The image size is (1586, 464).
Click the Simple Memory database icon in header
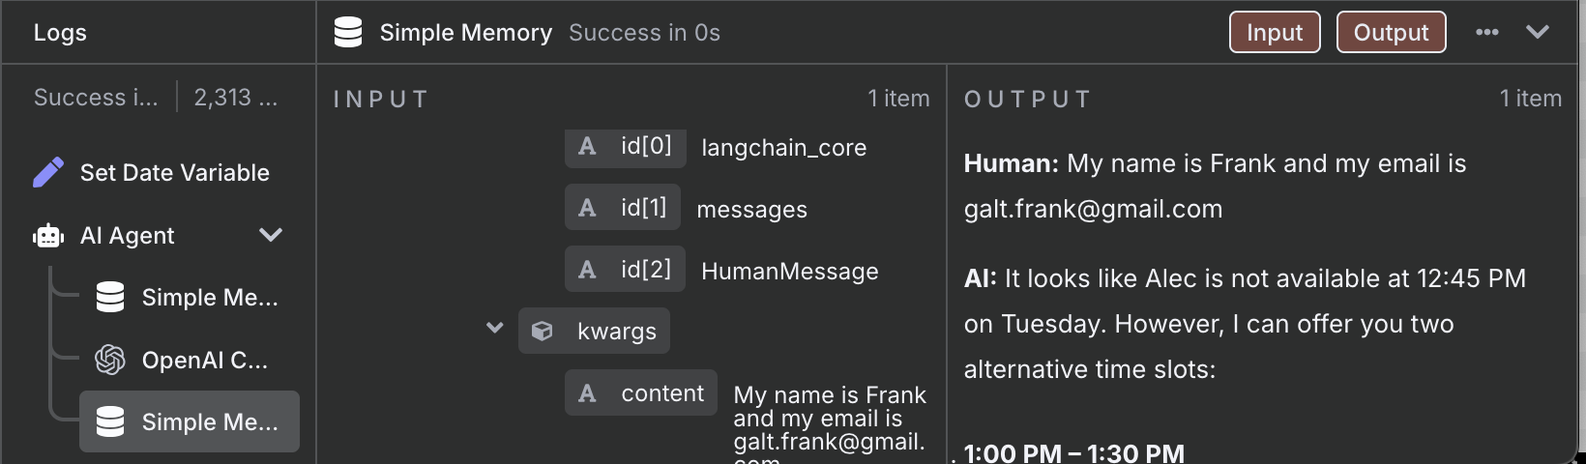[348, 32]
